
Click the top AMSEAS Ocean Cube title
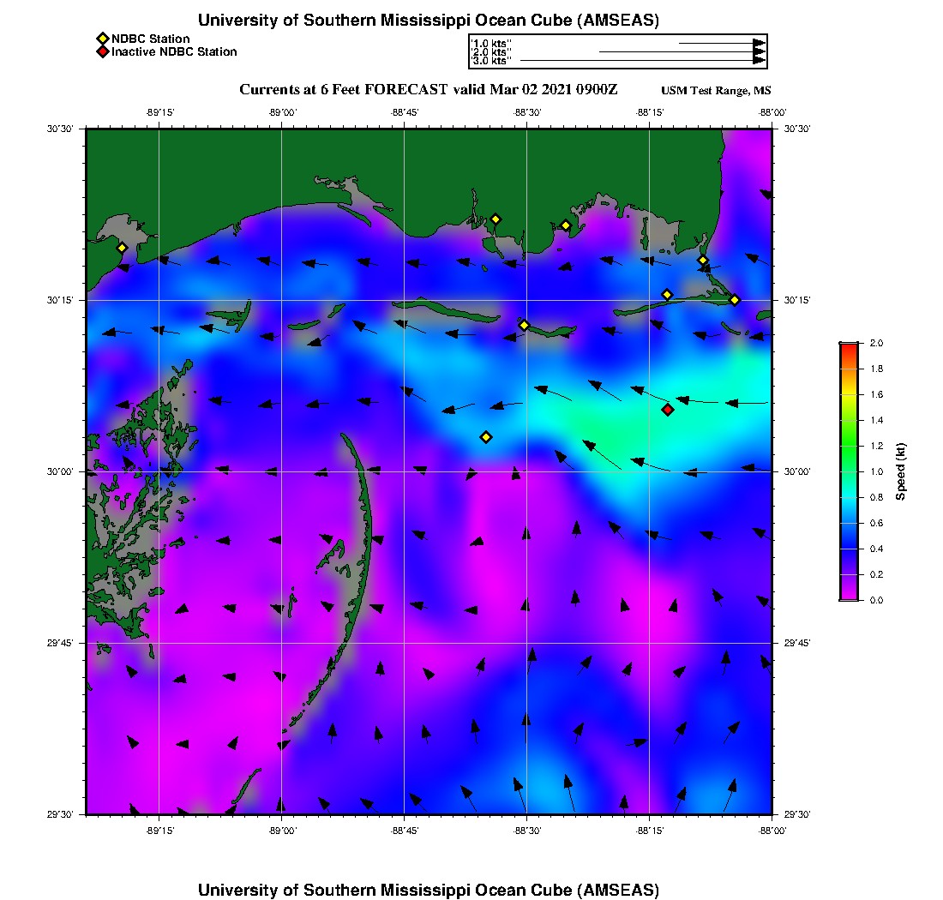point(429,21)
